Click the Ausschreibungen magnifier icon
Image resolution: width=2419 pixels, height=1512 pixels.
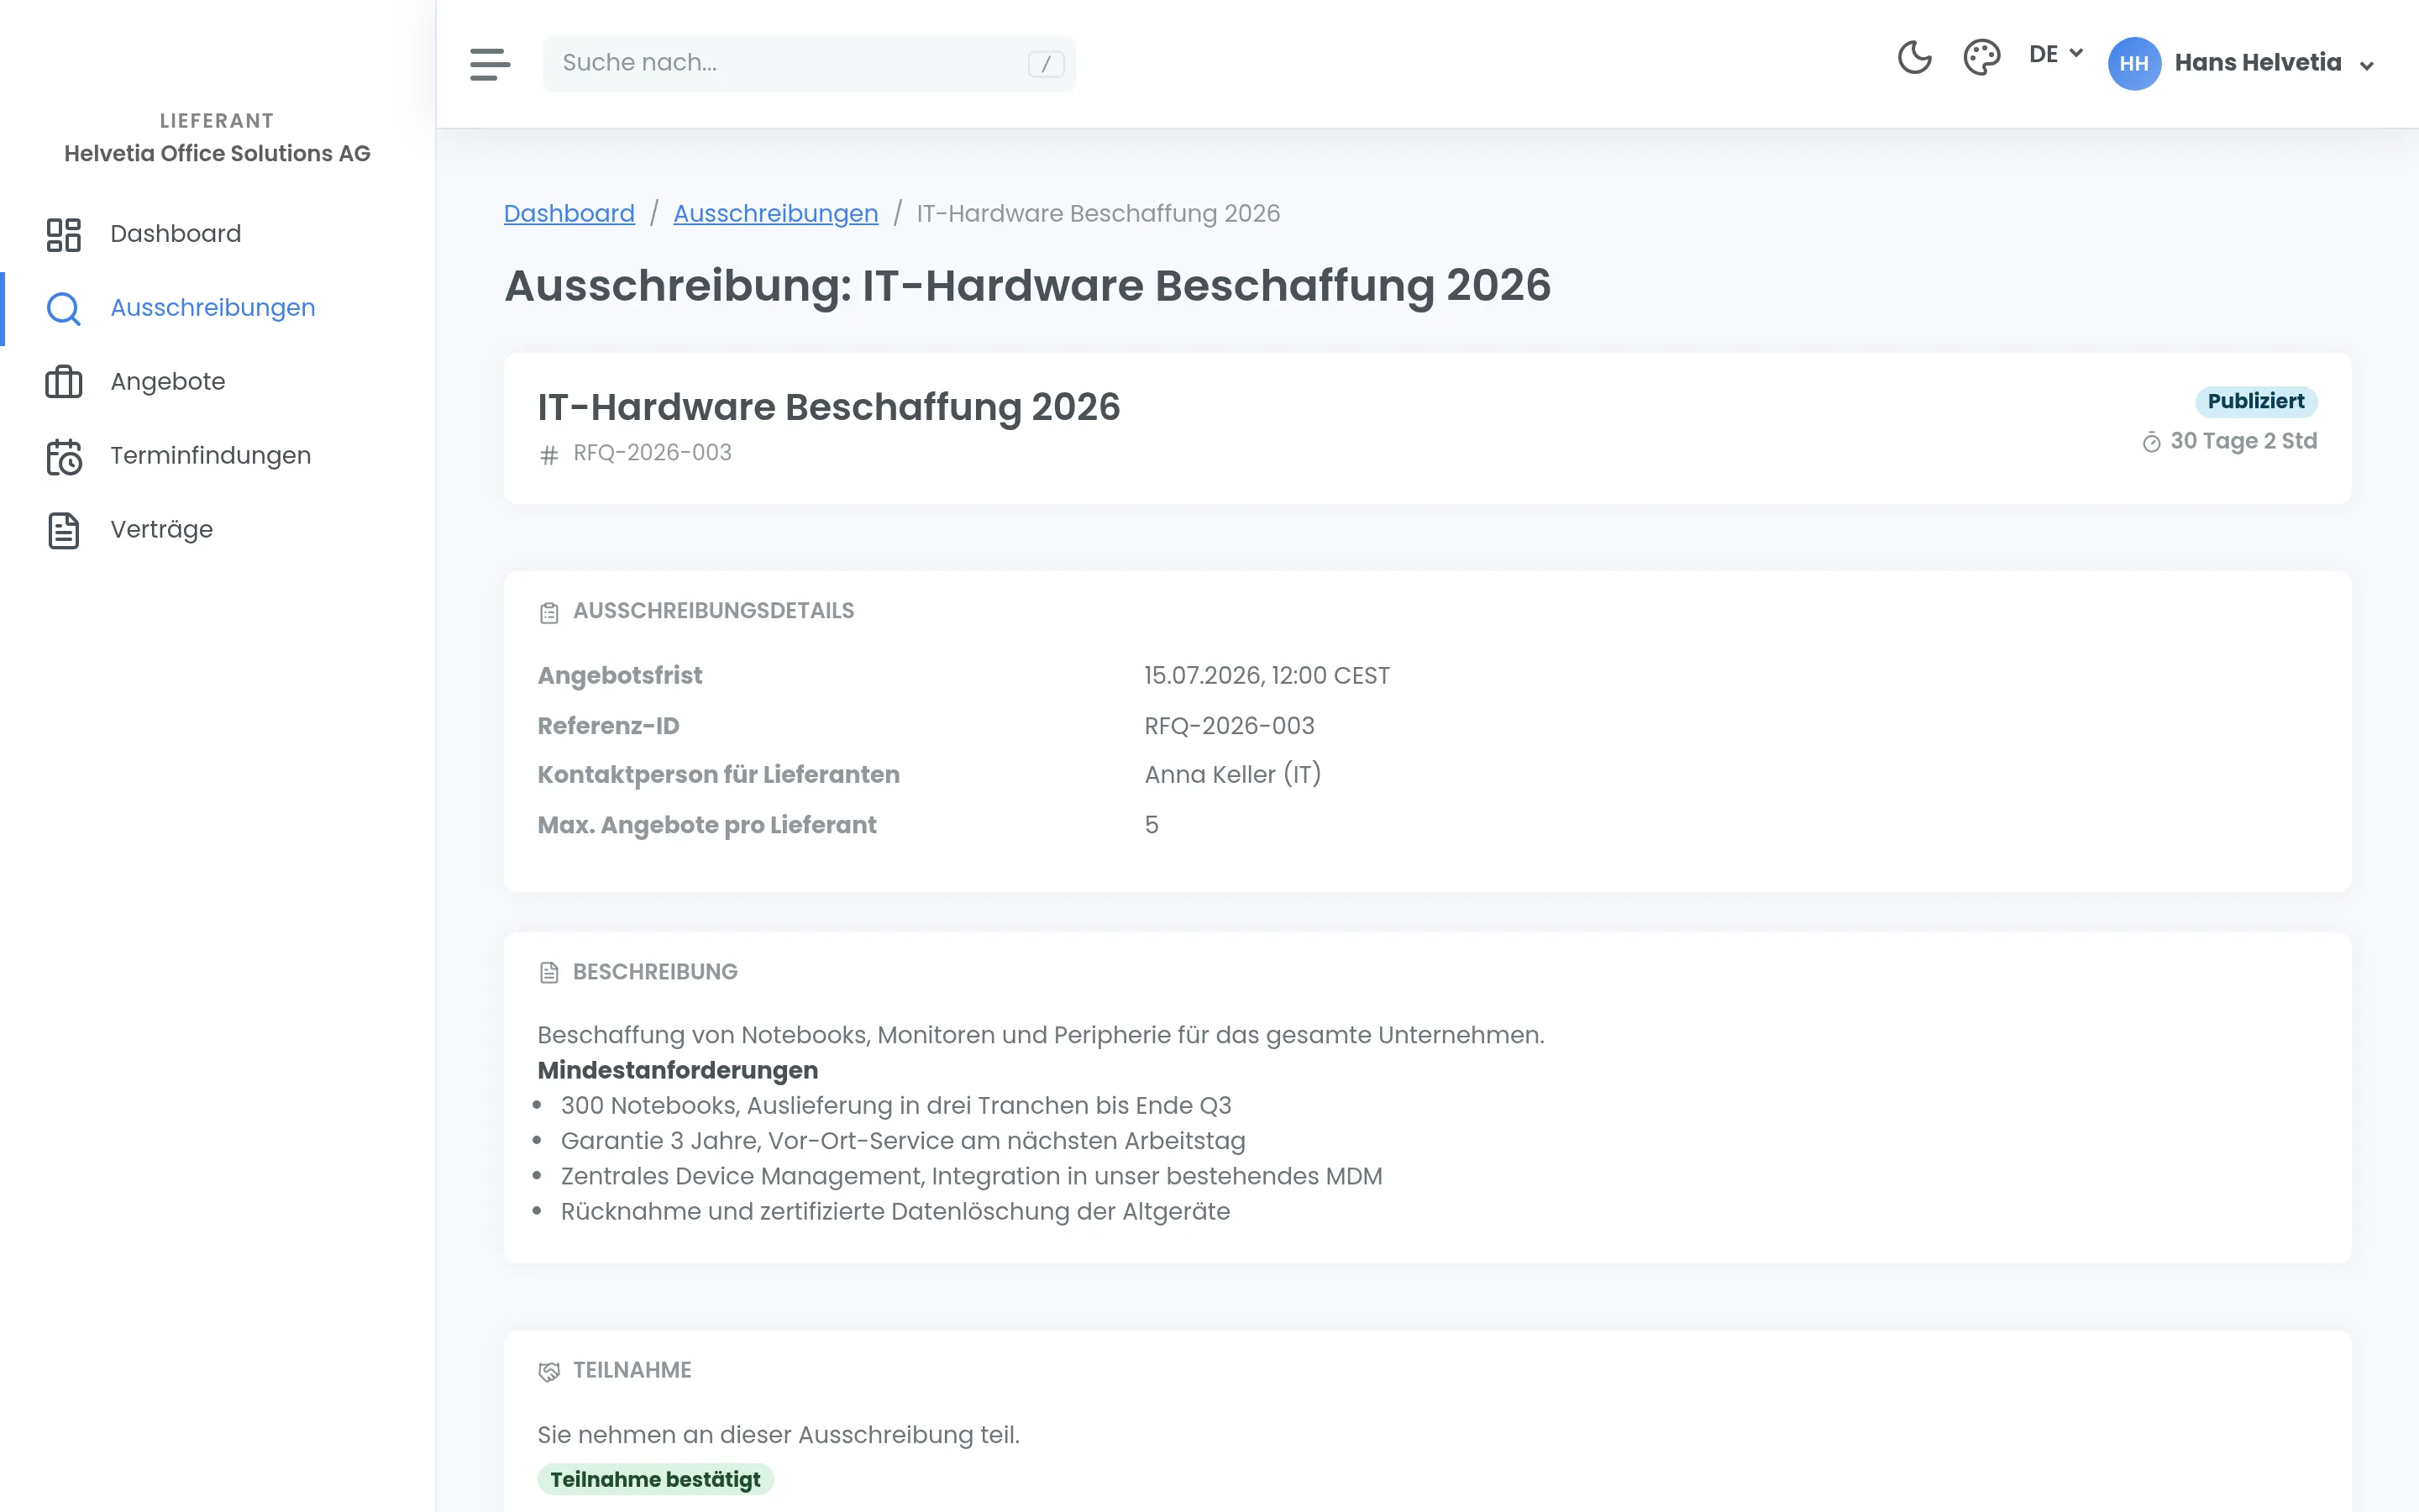pyautogui.click(x=64, y=309)
